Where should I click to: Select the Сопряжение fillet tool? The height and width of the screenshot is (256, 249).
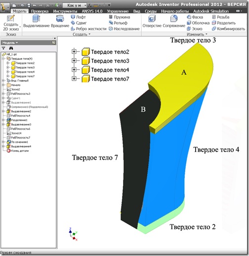[174, 21]
